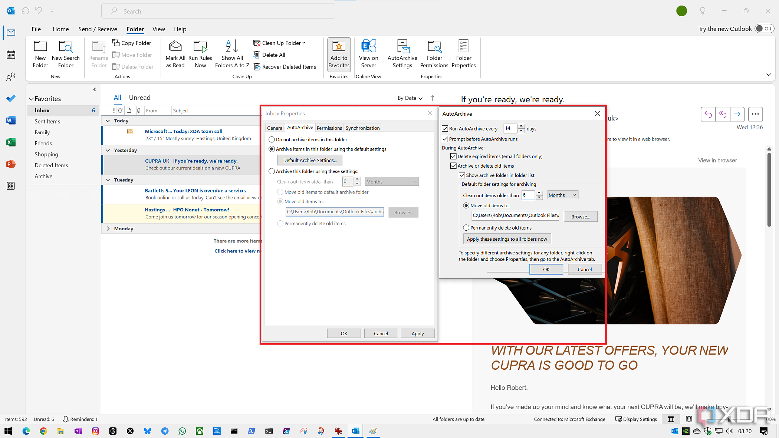Click the lightbulb tips icon in title bar

[x=703, y=11]
